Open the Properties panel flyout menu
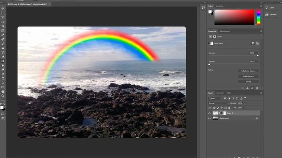Image resolution: width=282 pixels, height=158 pixels. (261, 31)
